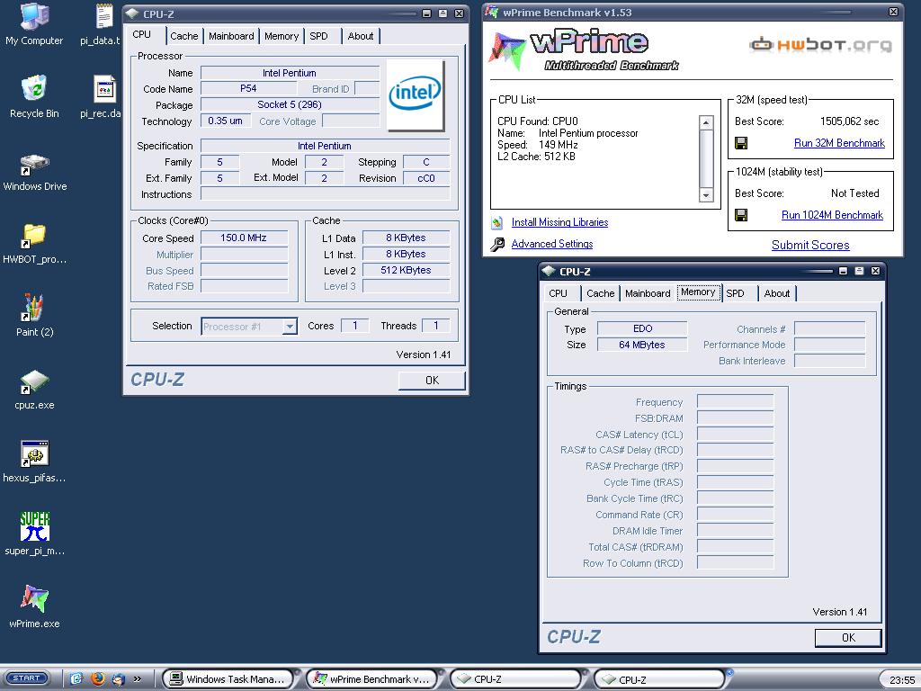Open pi_rec.dat file icon
Image resolution: width=921 pixels, height=691 pixels.
click(103, 97)
